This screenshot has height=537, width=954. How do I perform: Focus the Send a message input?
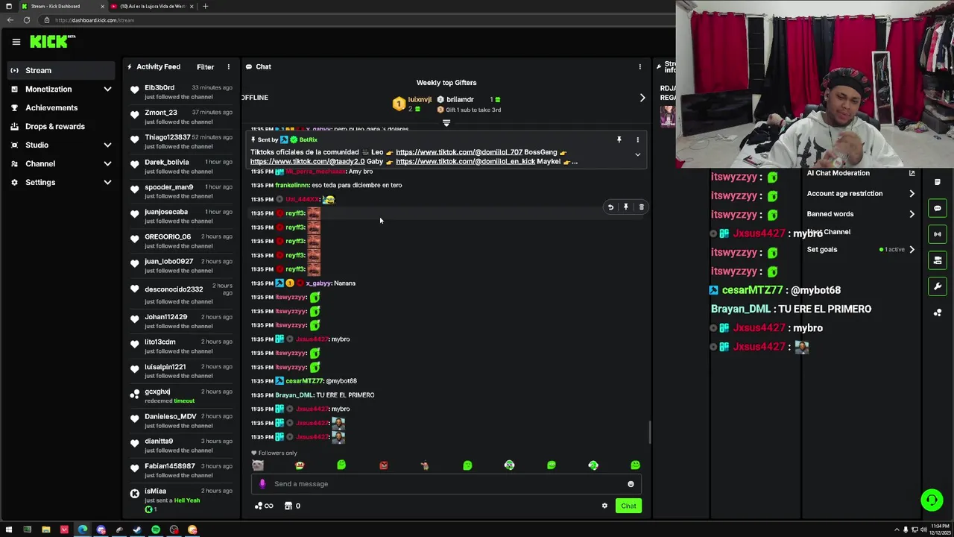coord(447,484)
